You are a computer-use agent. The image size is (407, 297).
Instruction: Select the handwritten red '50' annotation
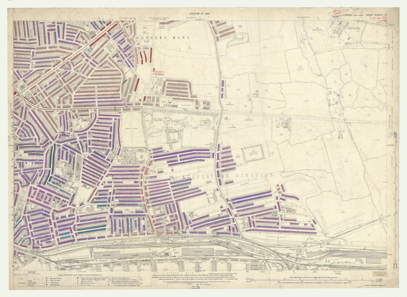pyautogui.click(x=337, y=12)
